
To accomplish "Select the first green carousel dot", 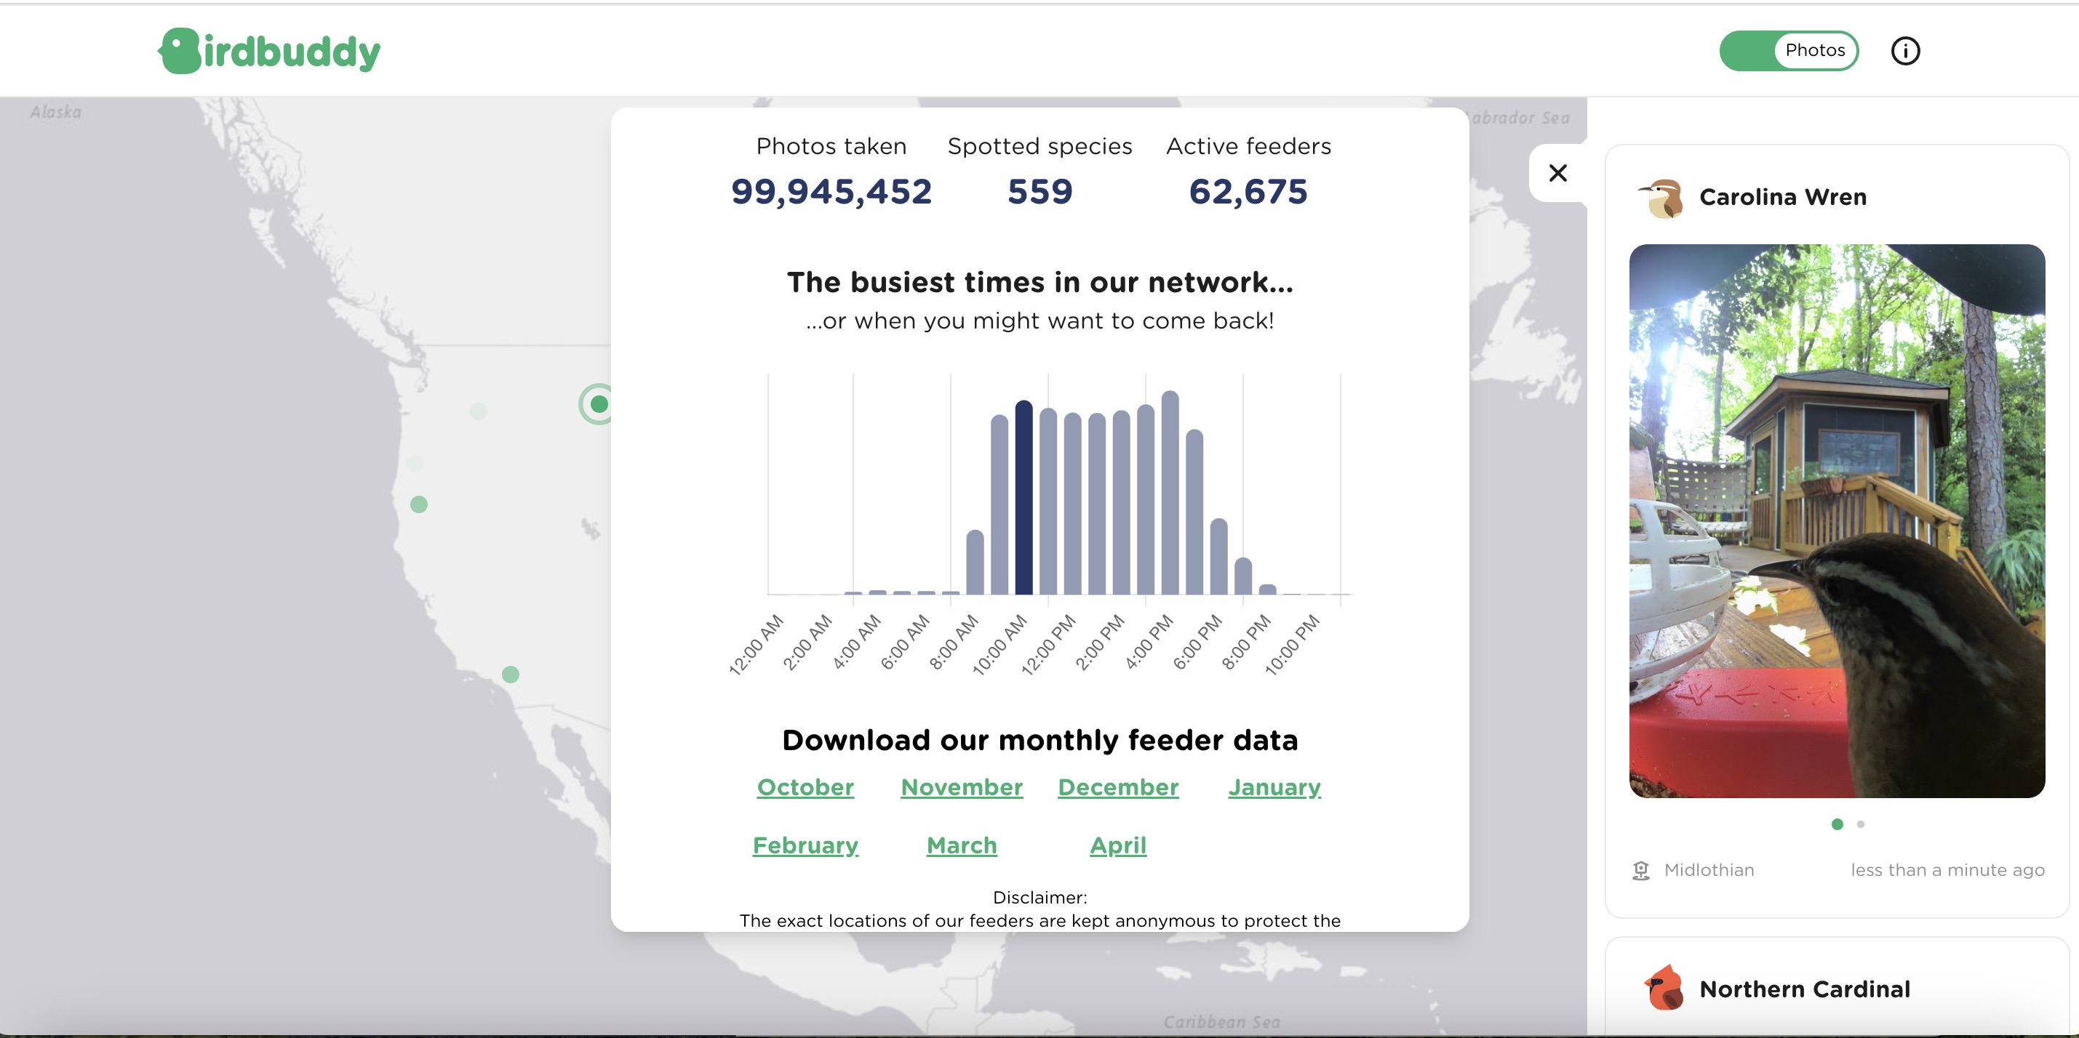I will 1837,824.
